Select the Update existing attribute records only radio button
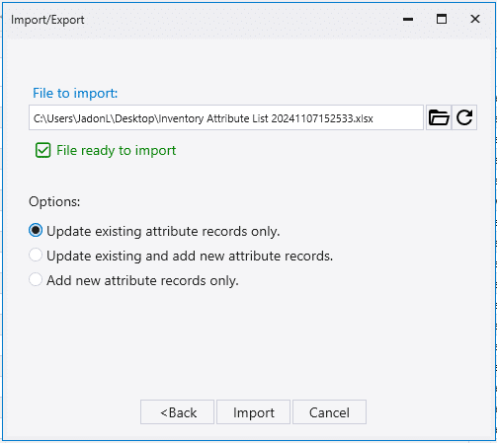Viewport: 497px width, 443px height. pos(36,230)
